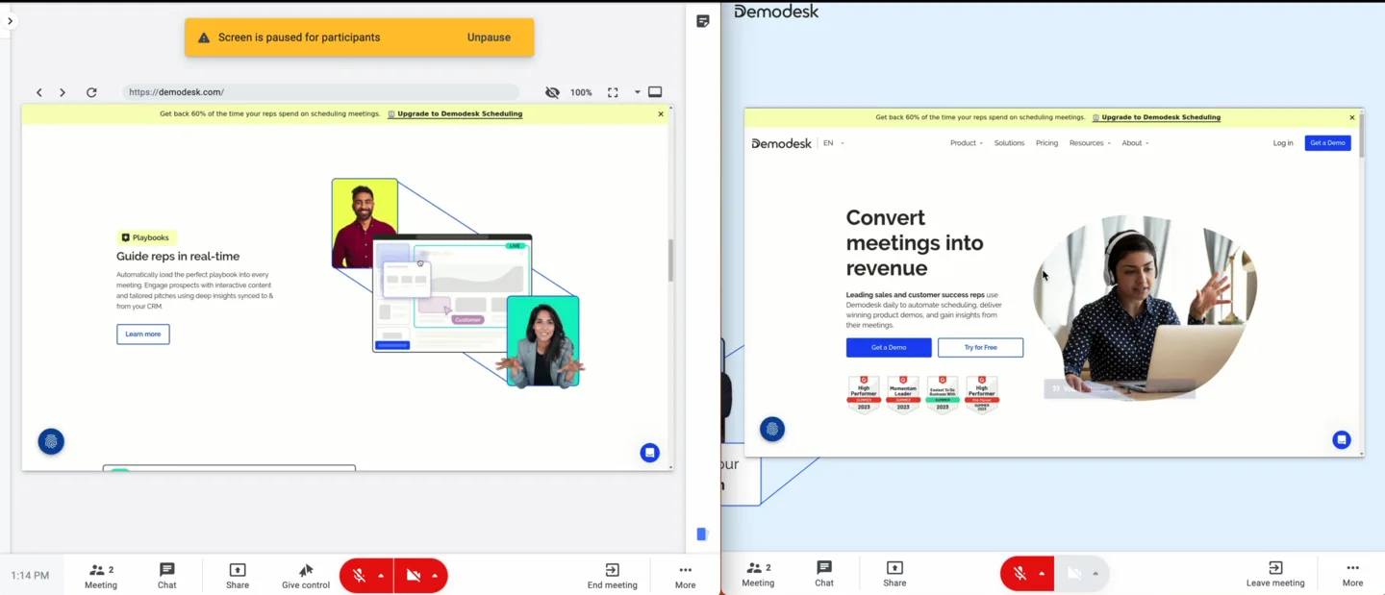Open the screen layout dropdown arrow

pyautogui.click(x=637, y=92)
